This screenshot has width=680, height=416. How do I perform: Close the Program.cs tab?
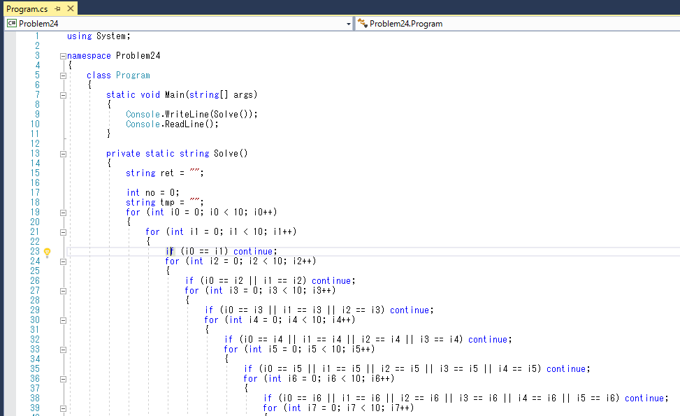[71, 8]
